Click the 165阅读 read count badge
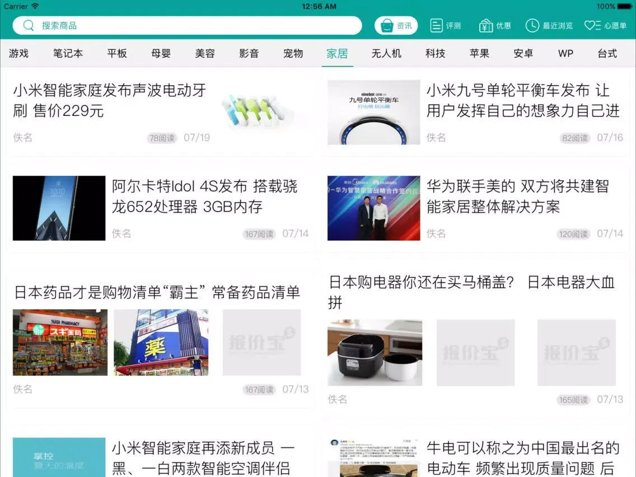Image resolution: width=636 pixels, height=477 pixels. pos(573,400)
